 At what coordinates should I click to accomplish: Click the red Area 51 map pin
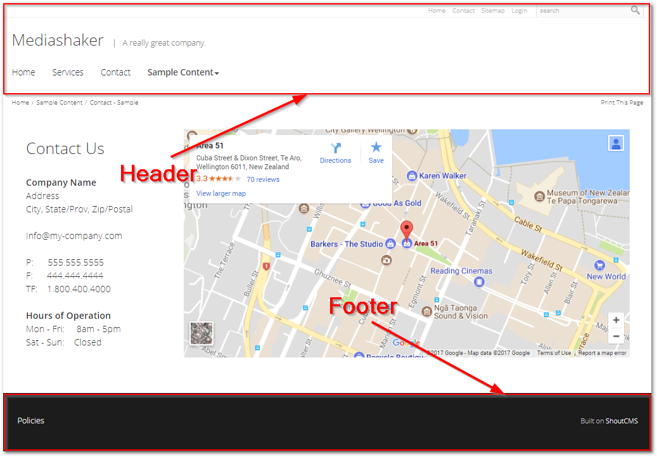[407, 231]
